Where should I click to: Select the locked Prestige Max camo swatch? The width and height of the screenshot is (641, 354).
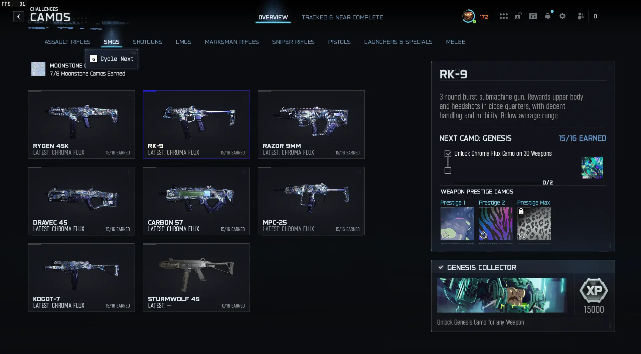pos(534,224)
